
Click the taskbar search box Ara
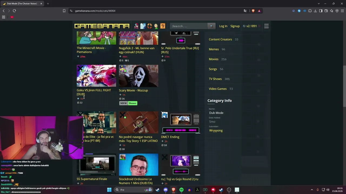pyautogui.click(x=133, y=190)
